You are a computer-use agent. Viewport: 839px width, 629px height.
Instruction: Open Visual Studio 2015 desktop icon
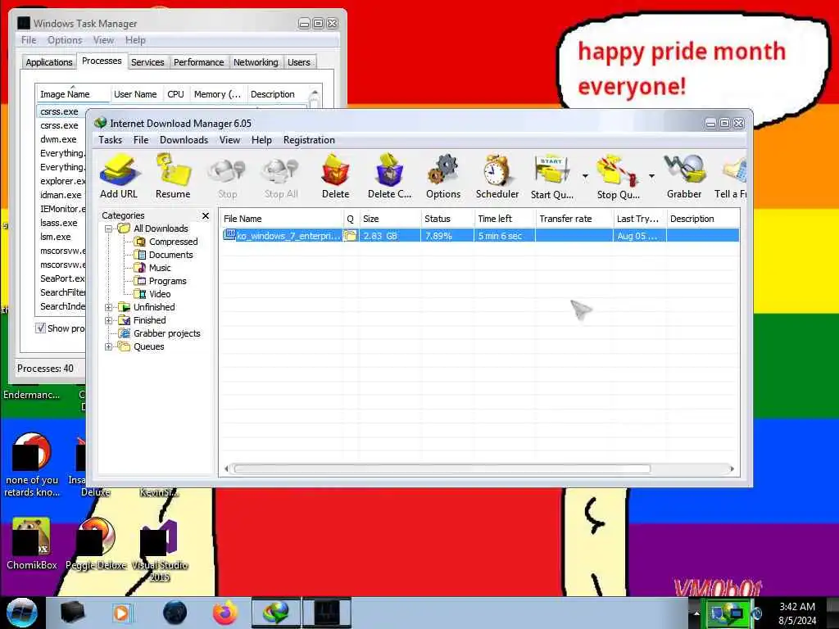[x=160, y=551]
